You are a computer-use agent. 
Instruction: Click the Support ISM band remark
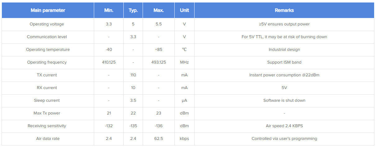point(284,62)
